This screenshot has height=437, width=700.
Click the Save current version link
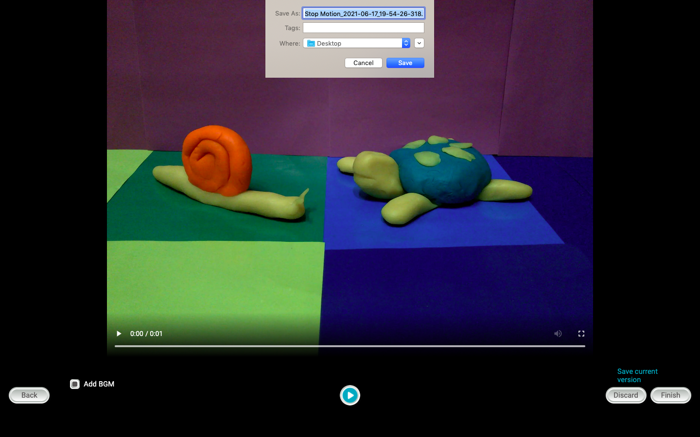coord(637,375)
